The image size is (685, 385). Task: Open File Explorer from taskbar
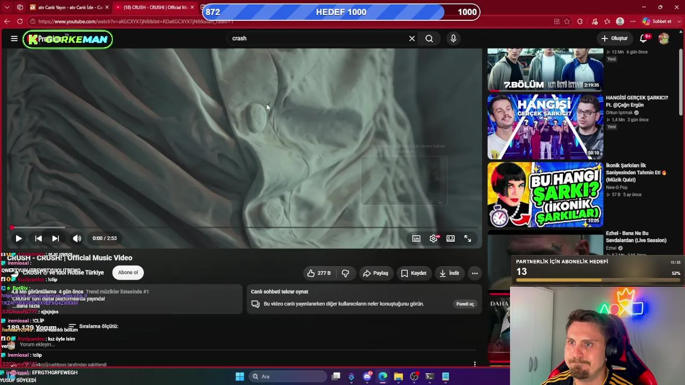pyautogui.click(x=398, y=376)
